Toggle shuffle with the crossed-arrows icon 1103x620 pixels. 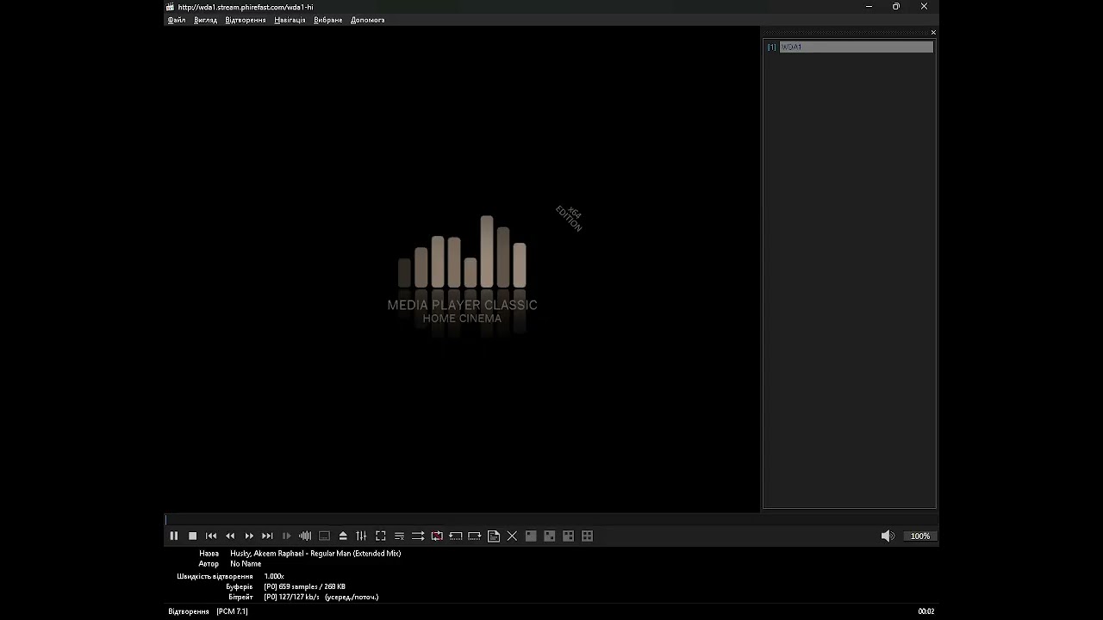pos(418,536)
